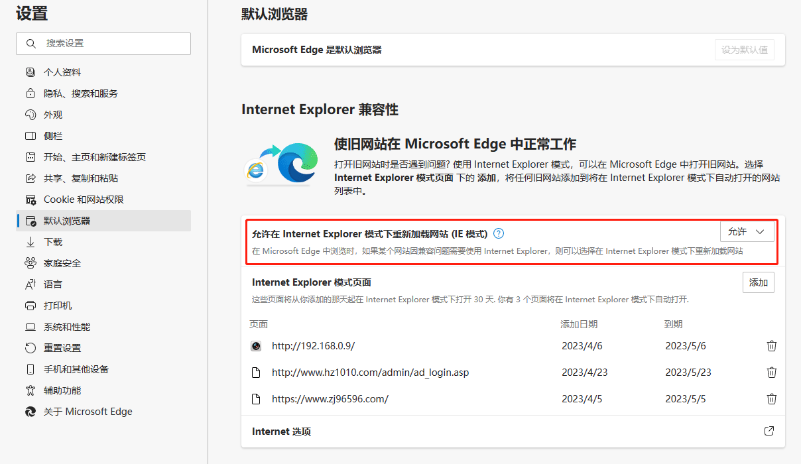Click the lock icon for 隐私、搜索和服务
Screen dimensions: 801x464
pos(30,93)
